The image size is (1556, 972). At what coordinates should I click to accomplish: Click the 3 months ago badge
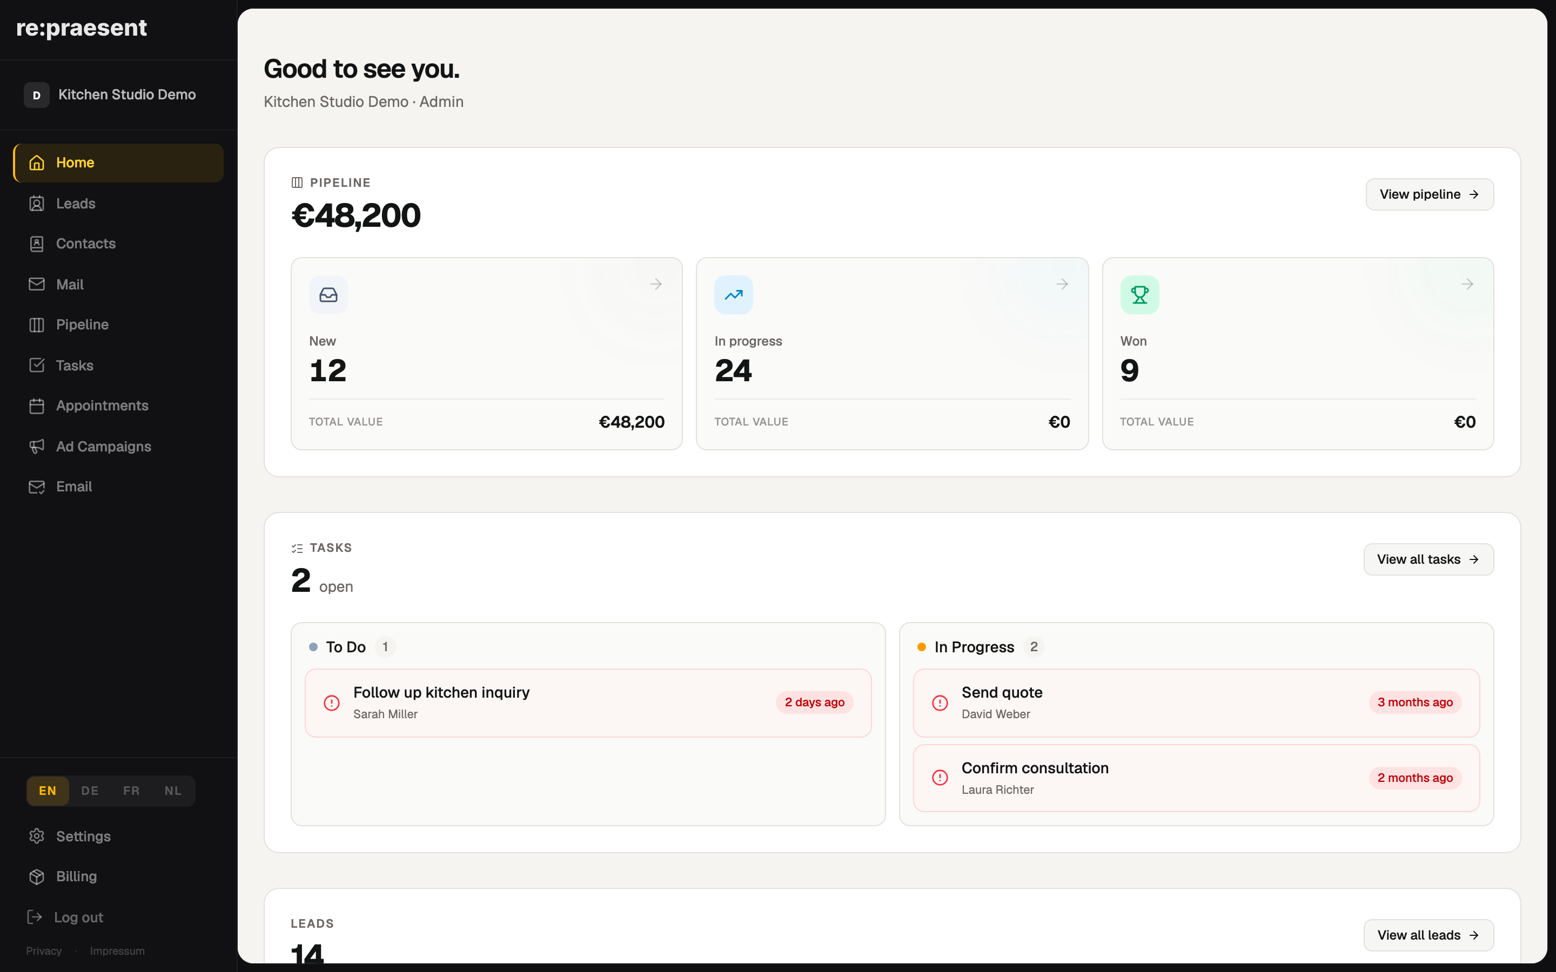pyautogui.click(x=1414, y=703)
